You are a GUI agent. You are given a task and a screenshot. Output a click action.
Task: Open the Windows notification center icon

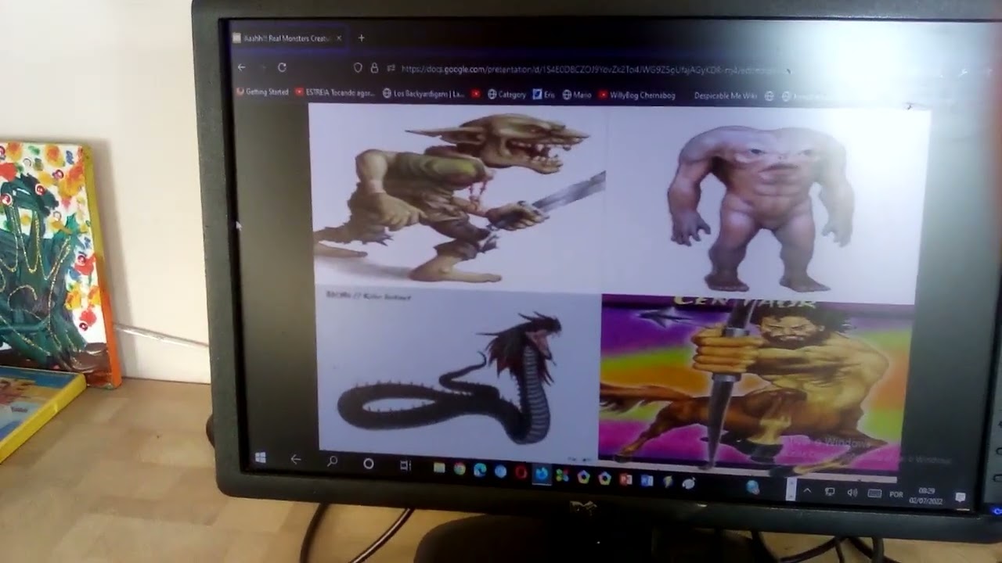tap(961, 497)
